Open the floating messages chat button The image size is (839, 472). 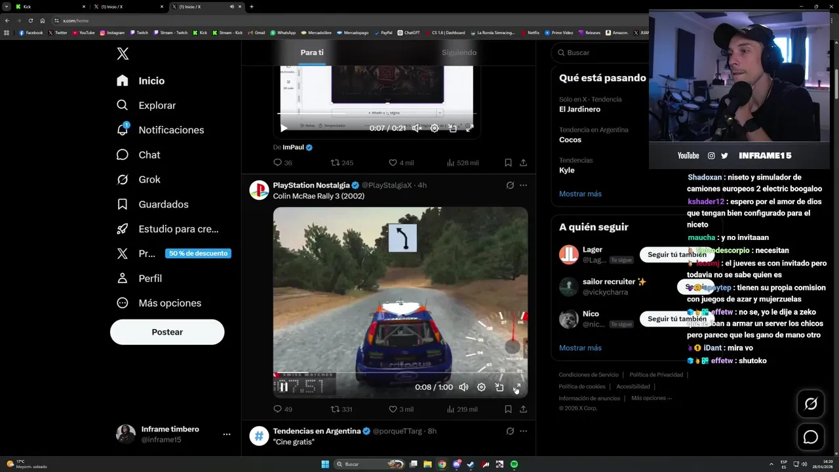point(811,437)
